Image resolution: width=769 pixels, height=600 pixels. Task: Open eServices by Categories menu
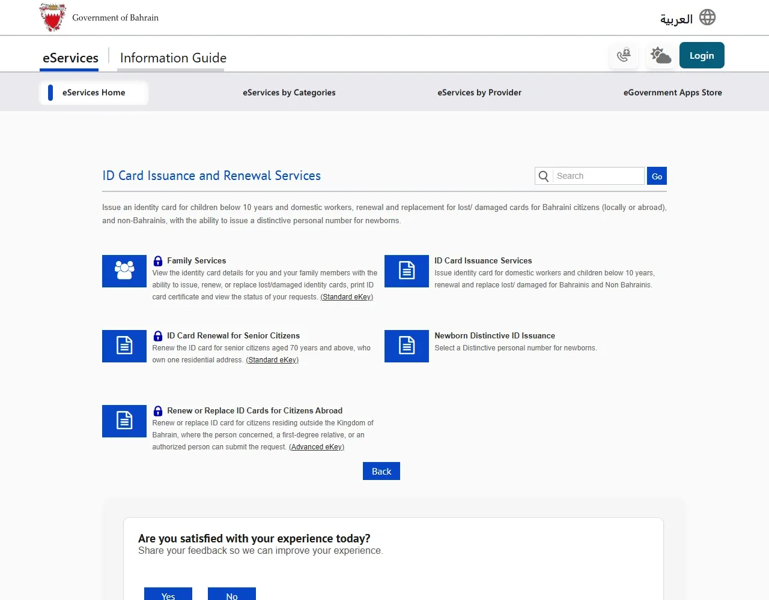tap(289, 92)
